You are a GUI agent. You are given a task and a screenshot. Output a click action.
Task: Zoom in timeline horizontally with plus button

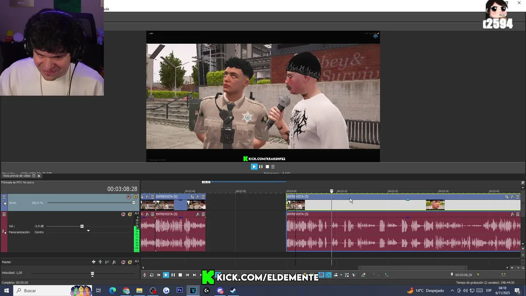512,268
